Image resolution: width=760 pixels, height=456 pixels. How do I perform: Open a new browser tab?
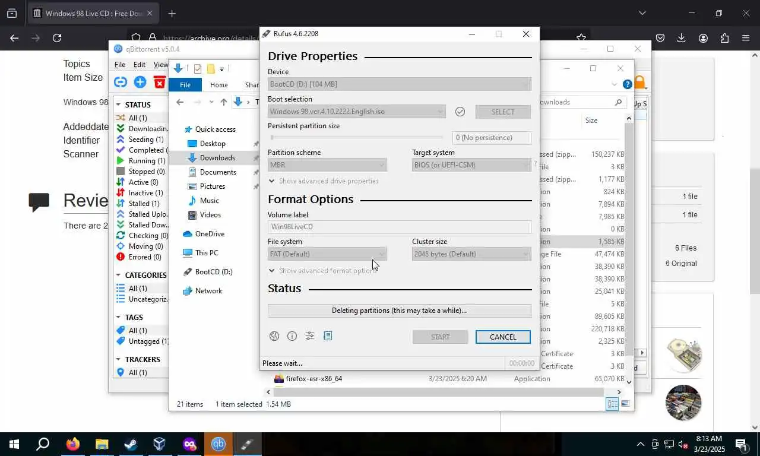coord(172,13)
